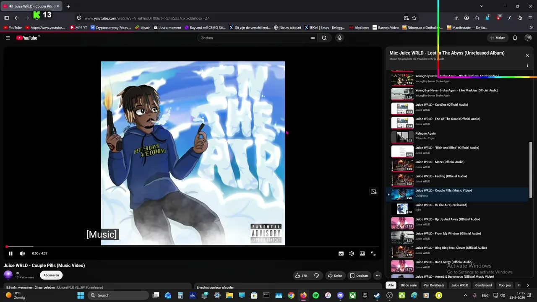Open the list all tabs dropdown
Image resolution: width=537 pixels, height=302 pixels.
482,6
